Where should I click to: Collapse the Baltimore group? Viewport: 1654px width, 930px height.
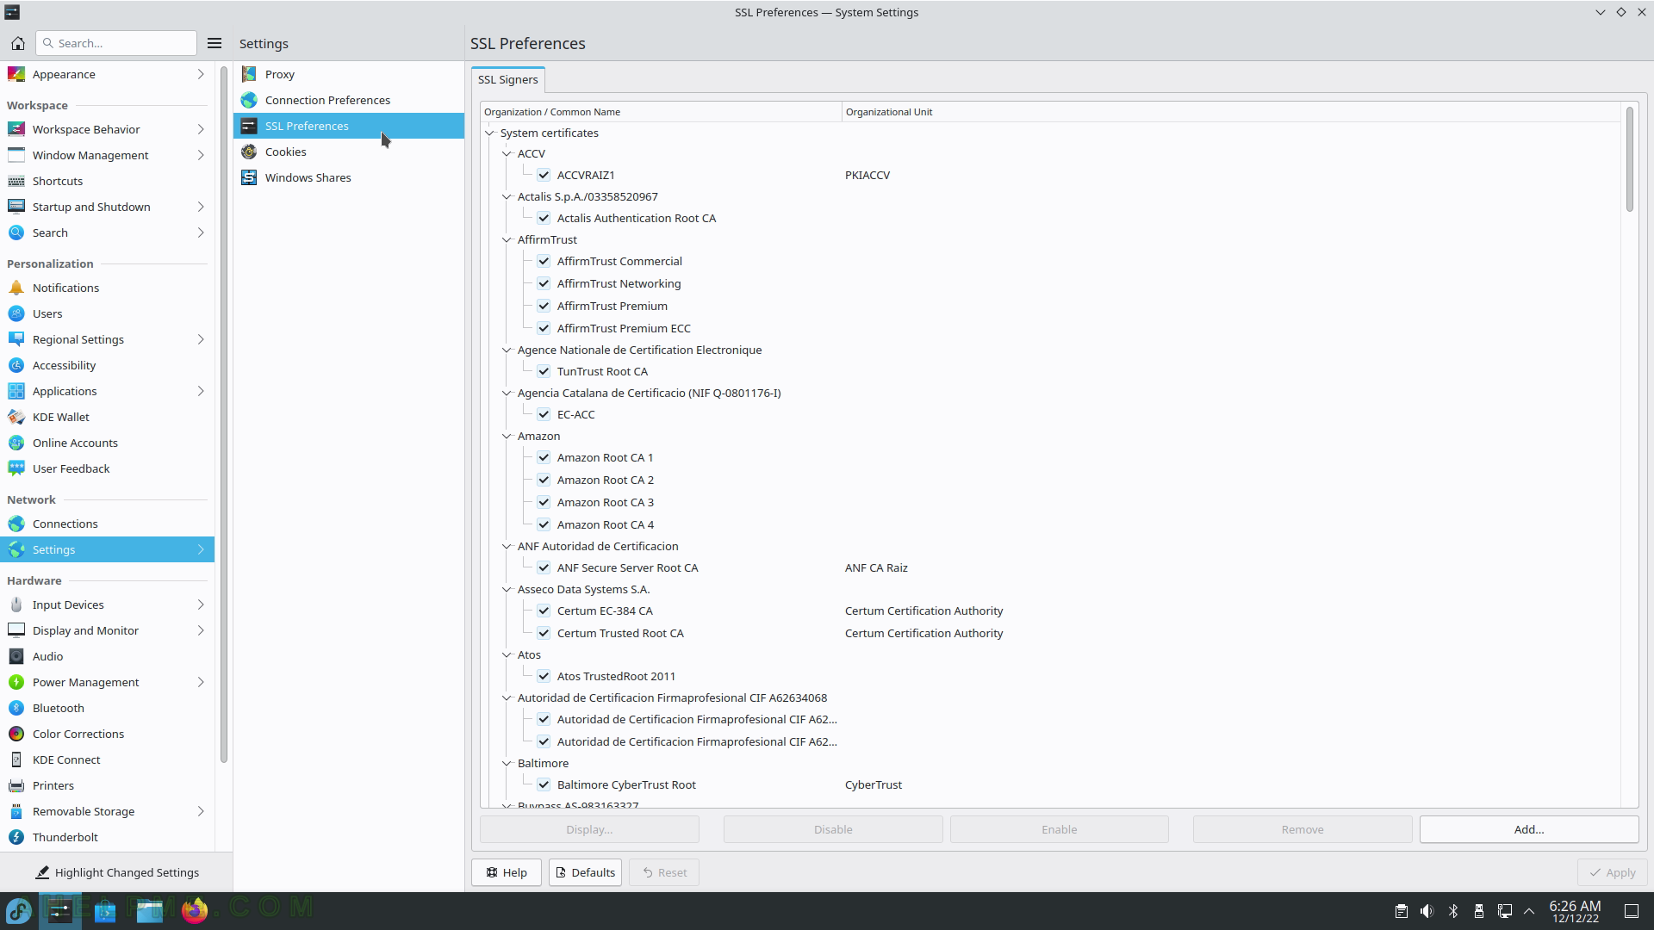pos(507,763)
